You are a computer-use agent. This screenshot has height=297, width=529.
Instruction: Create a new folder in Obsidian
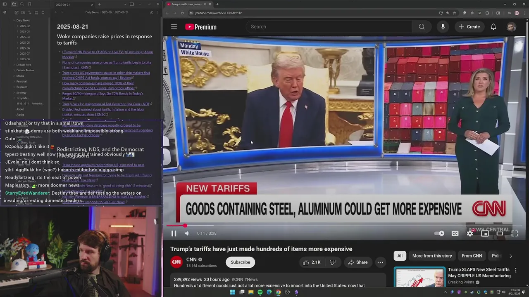23,12
